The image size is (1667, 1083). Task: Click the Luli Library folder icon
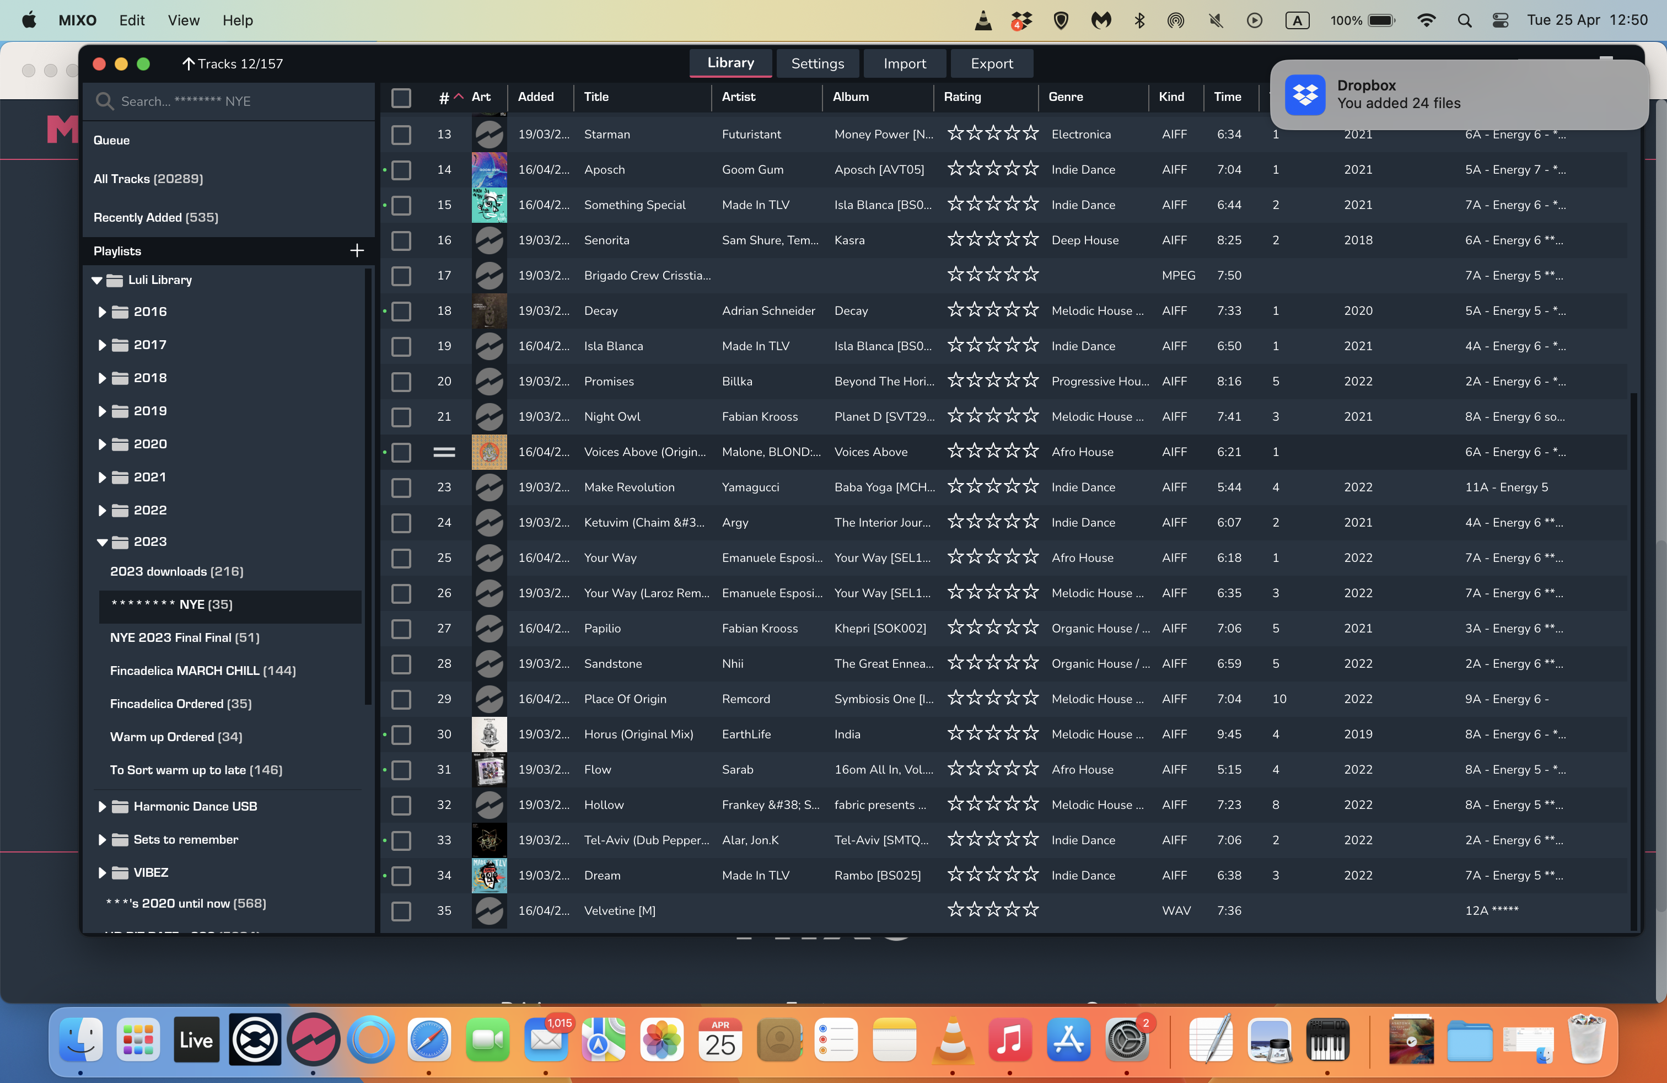tap(115, 280)
